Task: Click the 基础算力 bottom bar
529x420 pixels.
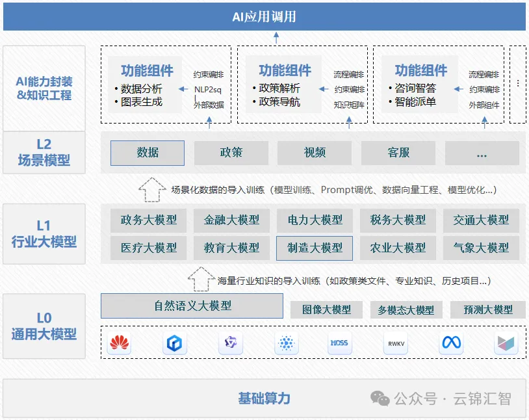Action: click(264, 398)
